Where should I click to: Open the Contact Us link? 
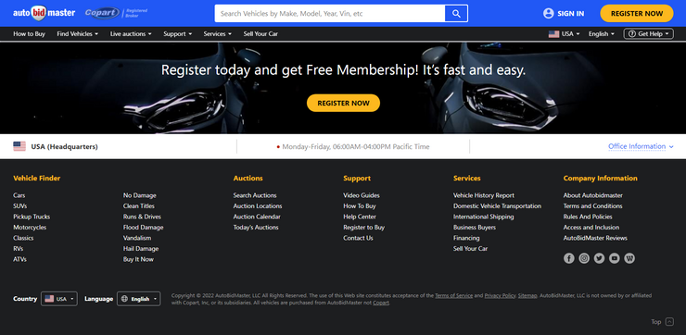point(358,238)
